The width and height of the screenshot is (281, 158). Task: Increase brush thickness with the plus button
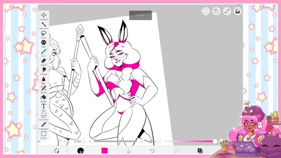click(x=142, y=141)
